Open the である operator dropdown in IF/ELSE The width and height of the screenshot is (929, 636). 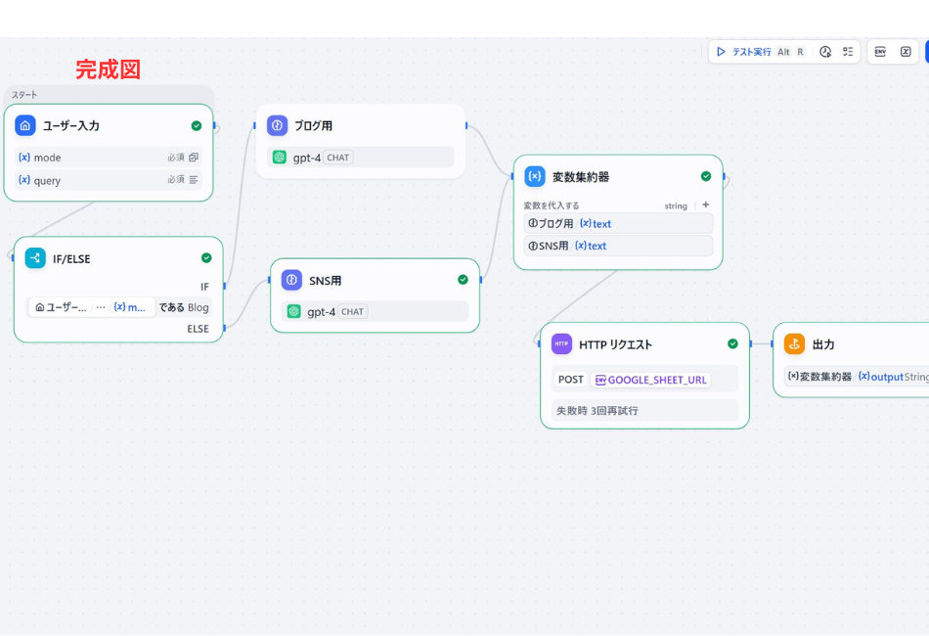[x=169, y=306]
